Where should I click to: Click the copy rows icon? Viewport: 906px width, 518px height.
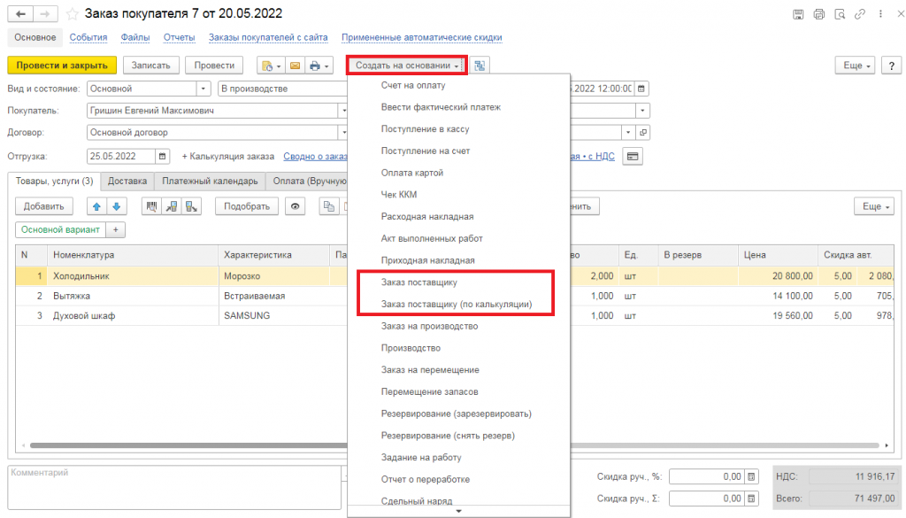click(x=329, y=206)
